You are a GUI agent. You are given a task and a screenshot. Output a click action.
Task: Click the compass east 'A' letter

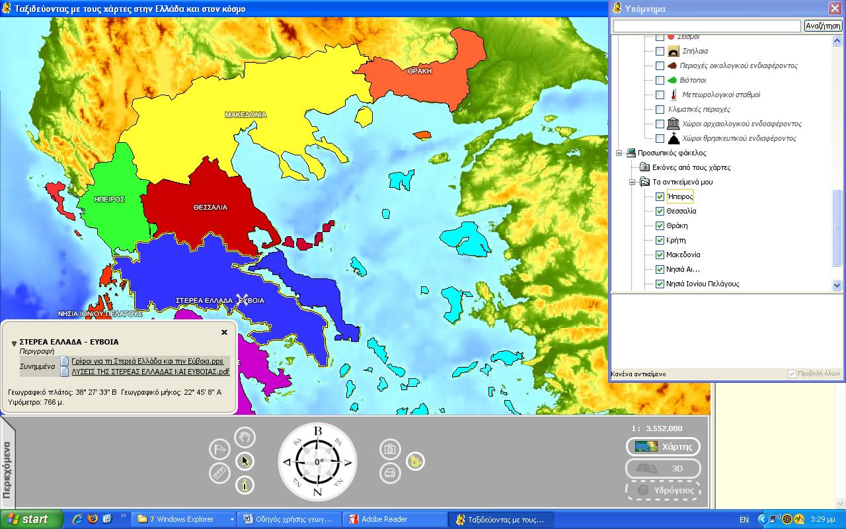(x=349, y=462)
